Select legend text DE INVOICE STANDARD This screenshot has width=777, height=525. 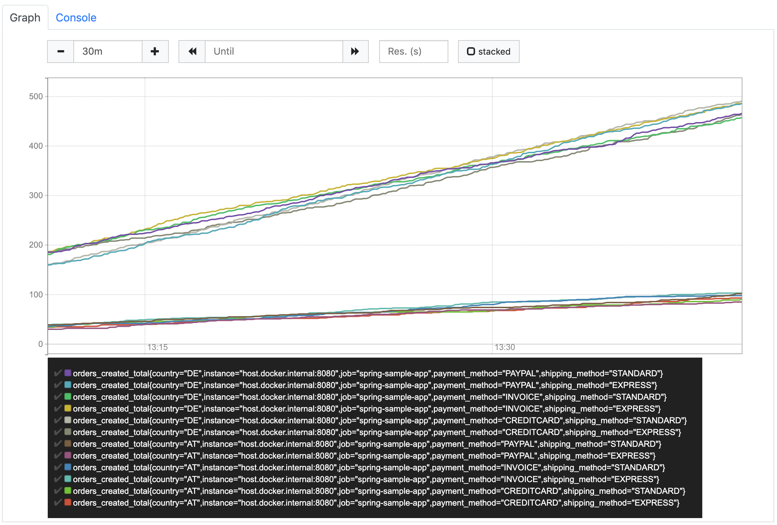(x=370, y=397)
